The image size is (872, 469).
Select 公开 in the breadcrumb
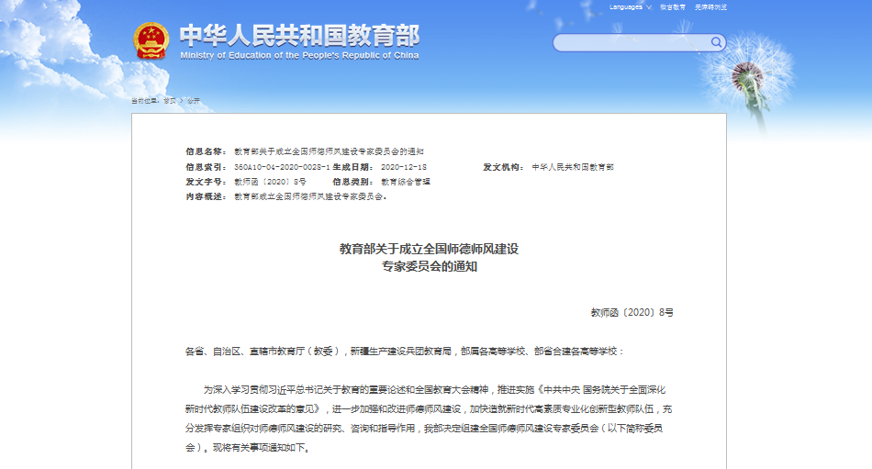click(x=193, y=100)
